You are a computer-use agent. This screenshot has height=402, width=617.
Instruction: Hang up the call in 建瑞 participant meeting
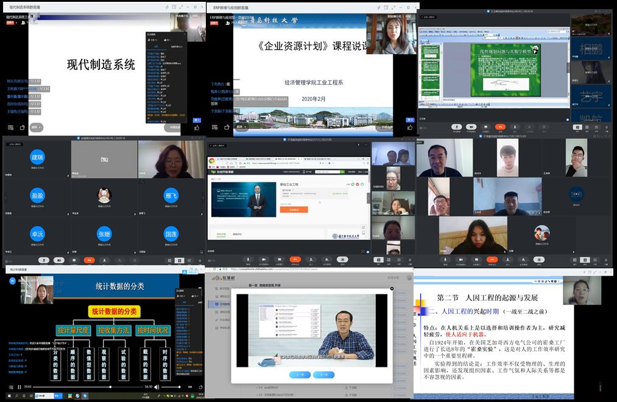click(x=90, y=260)
